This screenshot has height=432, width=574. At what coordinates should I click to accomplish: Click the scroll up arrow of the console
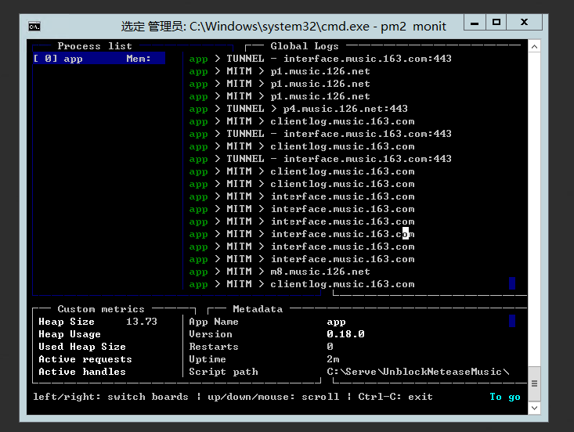pyautogui.click(x=535, y=46)
